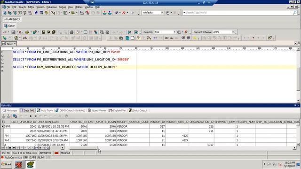301x169 pixels.
Task: Click the VENDOR_ID column header
Action: point(157,122)
